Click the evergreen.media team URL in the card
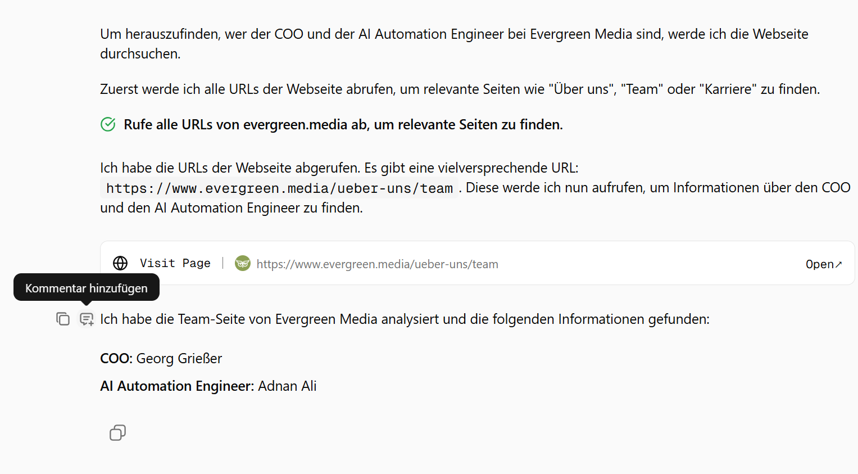The height and width of the screenshot is (474, 858). (377, 264)
